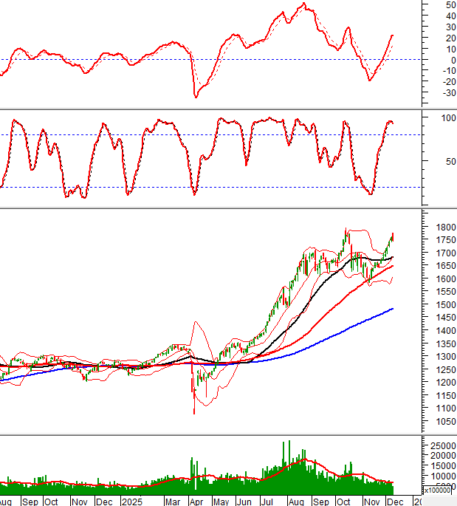Click the top oscillator's peak in August
The width and height of the screenshot is (457, 506).
click(x=303, y=5)
